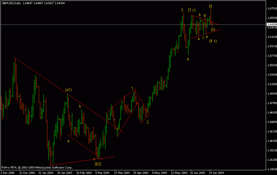Image resolution: width=277 pixels, height=175 pixels.
Task: Select the (i) wave label
Action: (211, 6)
